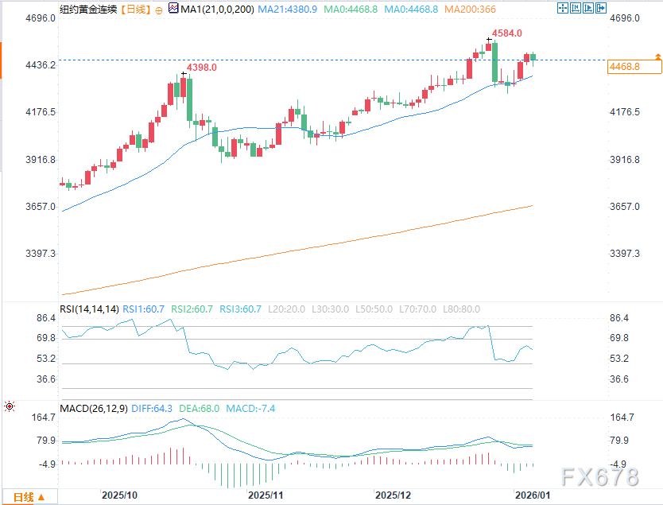Click the minus icon in top-right toolbar
Viewport: 663px width, 505px height.
tap(576, 9)
